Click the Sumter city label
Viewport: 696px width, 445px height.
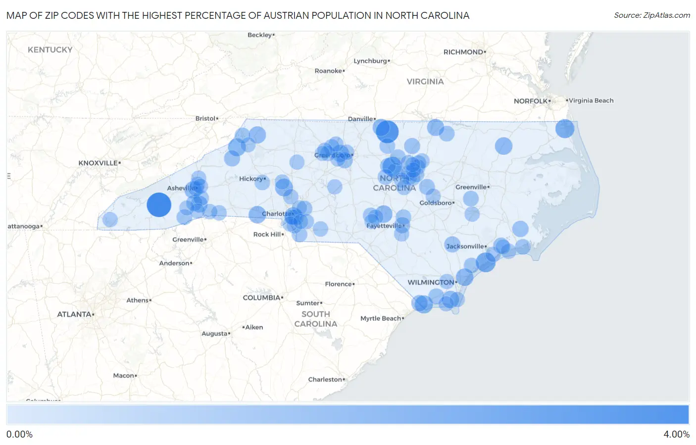(308, 303)
